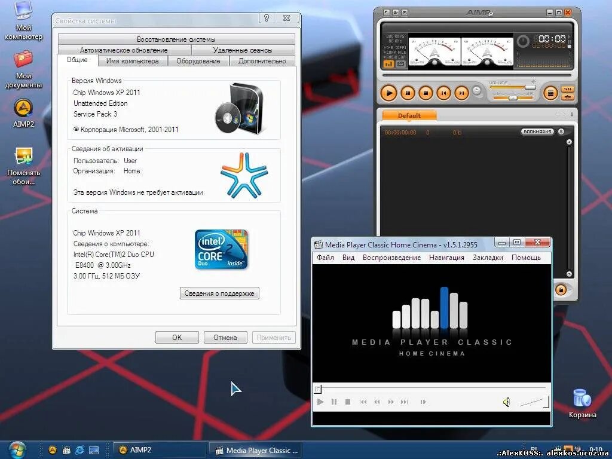
Task: Open Мой компьютер desktop icon
Action: coord(23,21)
